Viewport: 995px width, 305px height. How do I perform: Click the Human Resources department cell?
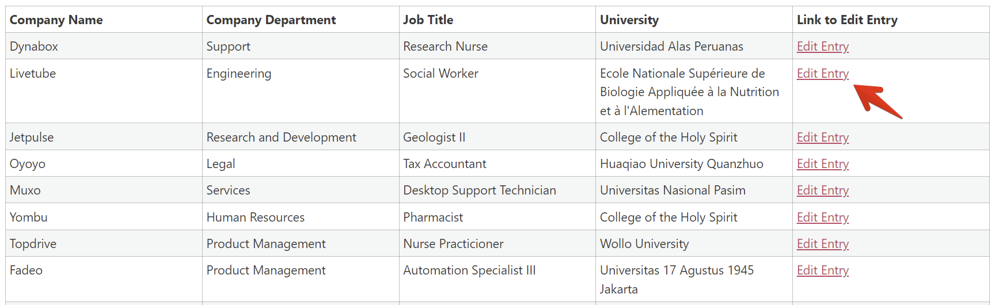point(255,218)
